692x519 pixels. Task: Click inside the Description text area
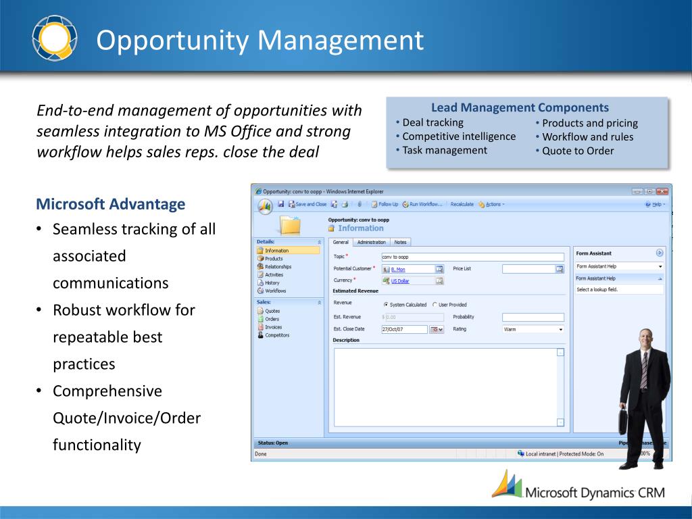445,387
